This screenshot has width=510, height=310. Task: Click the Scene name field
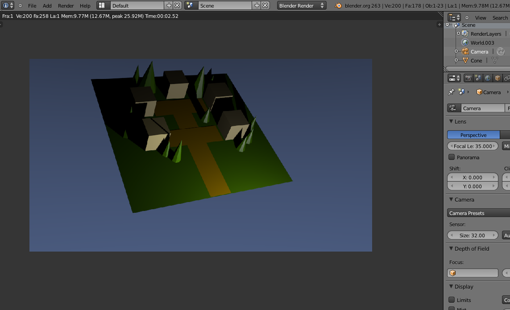(225, 5)
